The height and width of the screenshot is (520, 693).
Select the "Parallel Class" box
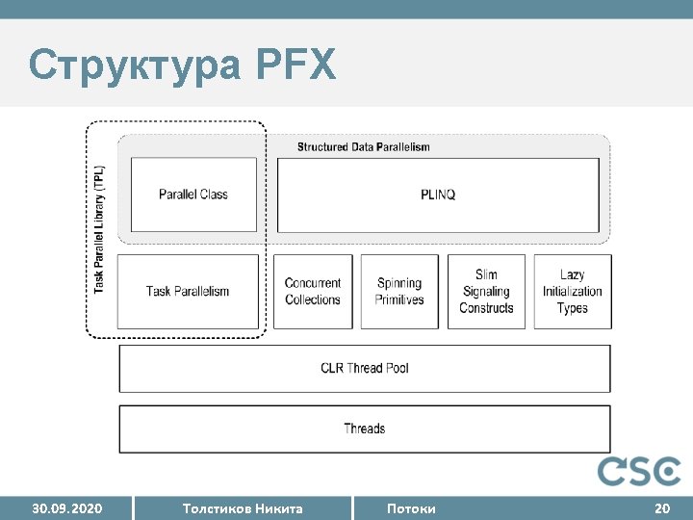coord(193,195)
